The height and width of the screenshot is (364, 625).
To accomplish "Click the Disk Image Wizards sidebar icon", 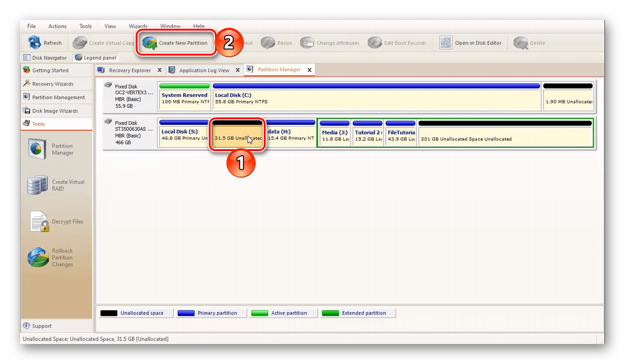I will tap(27, 111).
